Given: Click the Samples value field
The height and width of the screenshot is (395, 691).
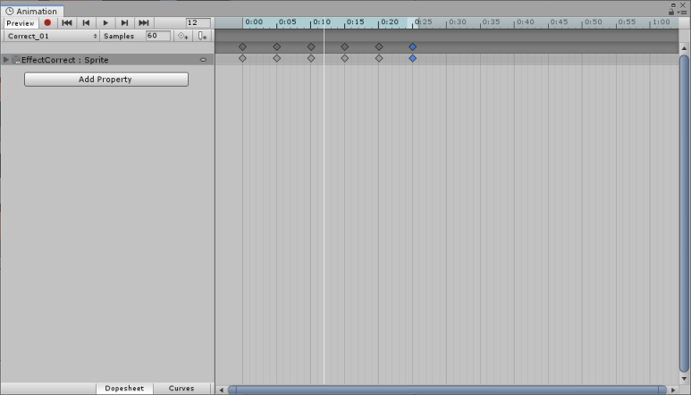Looking at the screenshot, I should click(157, 36).
